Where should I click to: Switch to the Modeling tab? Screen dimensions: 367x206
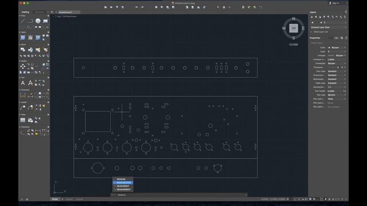tap(39, 12)
